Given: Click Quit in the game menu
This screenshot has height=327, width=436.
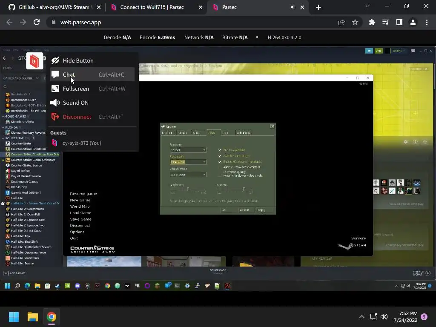Looking at the screenshot, I should (x=74, y=238).
